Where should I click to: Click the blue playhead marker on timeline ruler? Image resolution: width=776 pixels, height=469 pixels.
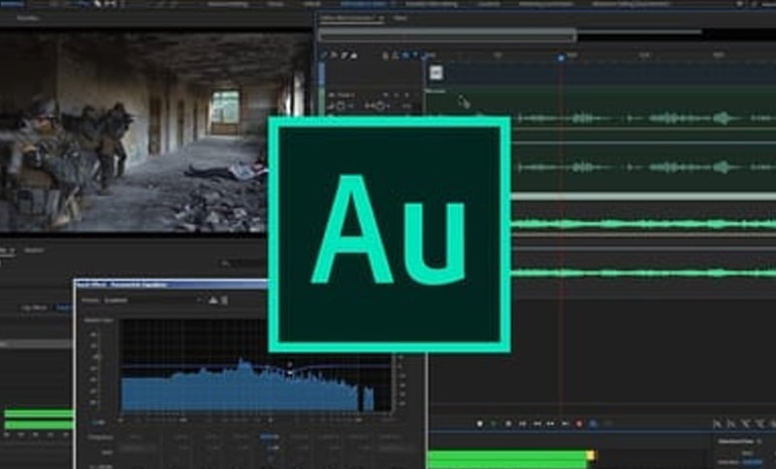click(561, 58)
